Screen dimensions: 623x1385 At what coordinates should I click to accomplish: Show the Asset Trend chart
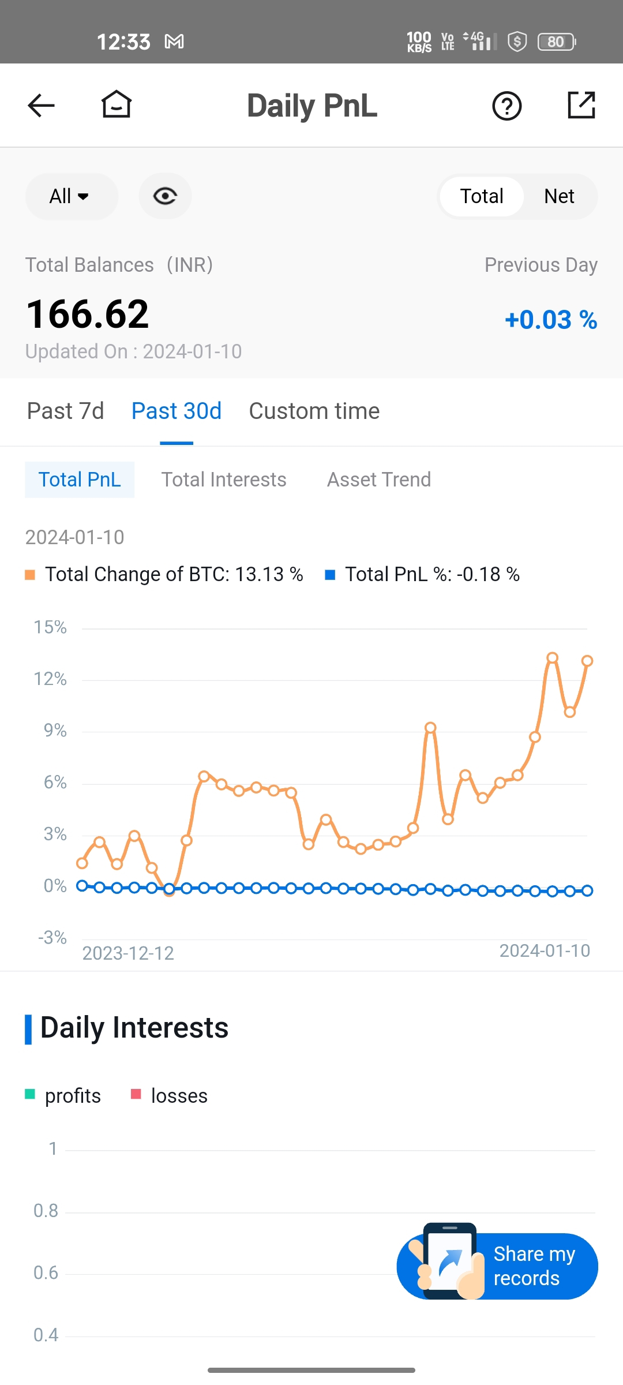[x=379, y=480]
